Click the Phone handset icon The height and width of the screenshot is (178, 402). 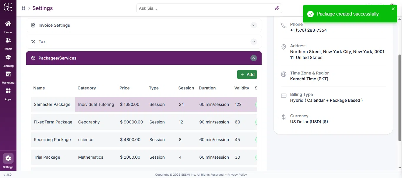click(284, 26)
